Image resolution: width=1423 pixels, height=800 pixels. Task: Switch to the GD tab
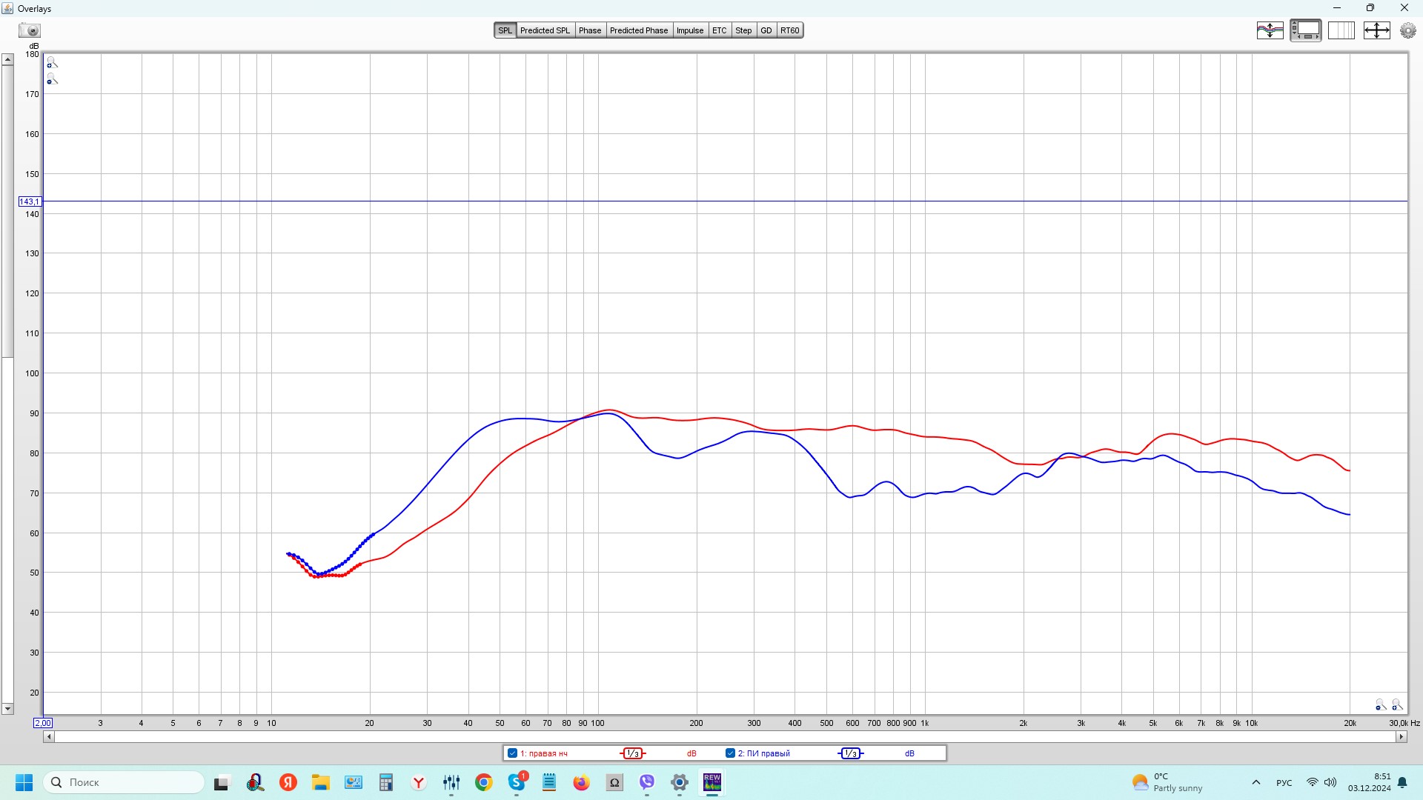coord(766,30)
